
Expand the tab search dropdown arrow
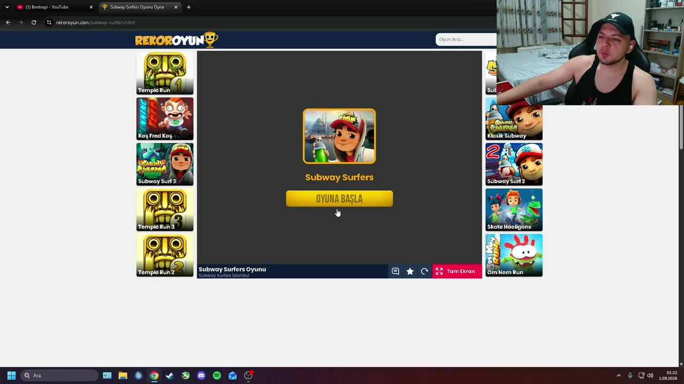7,7
